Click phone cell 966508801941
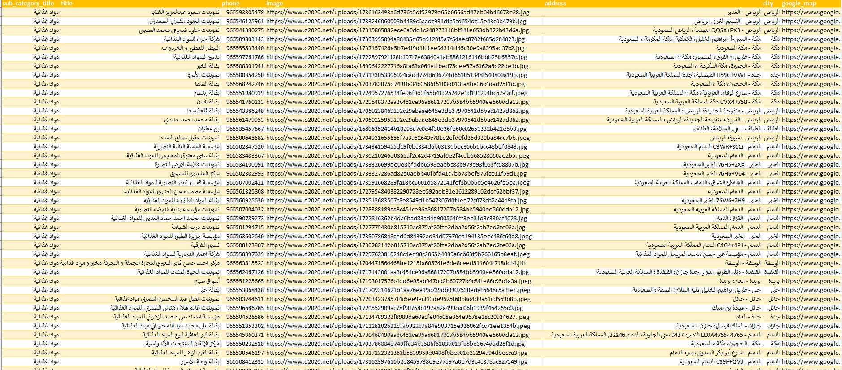This screenshot has height=370, width=842. click(245, 66)
